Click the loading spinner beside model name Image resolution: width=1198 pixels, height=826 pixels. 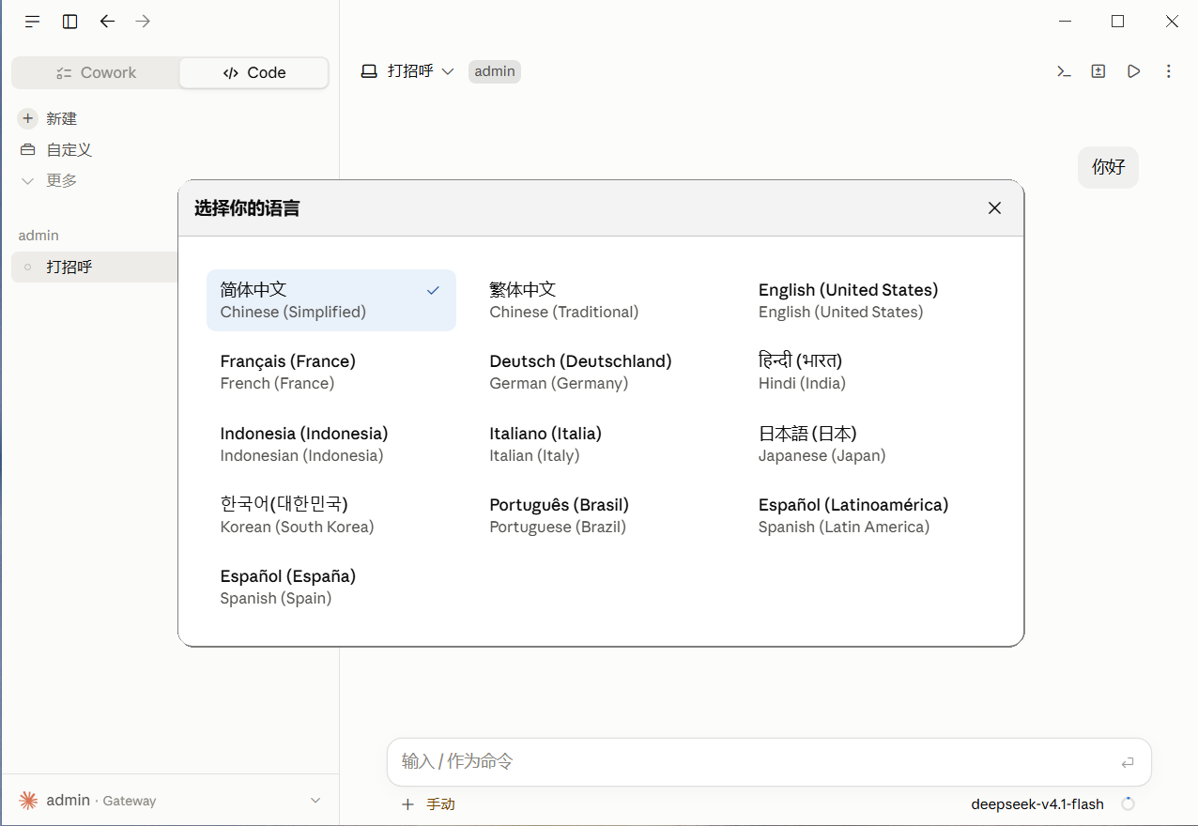[x=1129, y=804]
